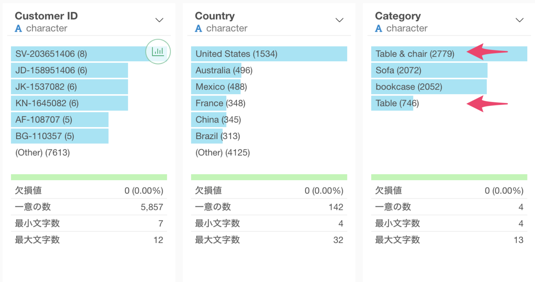Viewport: 535px width, 282px height.
Task: Click the character type icon under Country
Action: [198, 29]
